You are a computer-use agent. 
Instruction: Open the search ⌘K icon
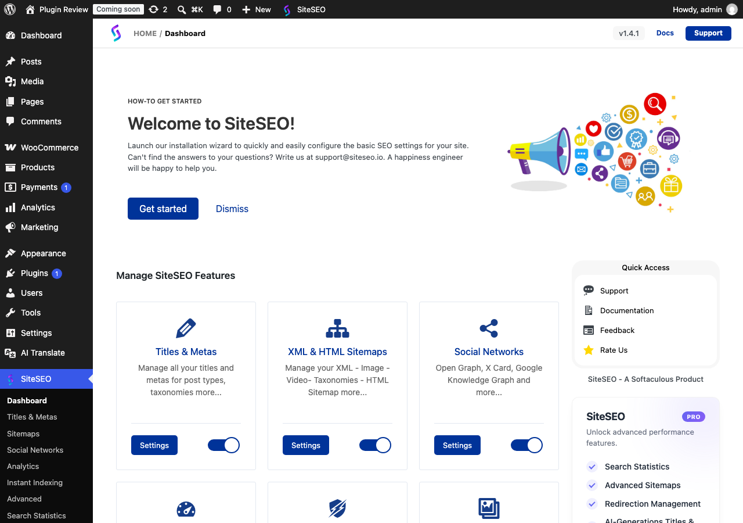pos(182,9)
